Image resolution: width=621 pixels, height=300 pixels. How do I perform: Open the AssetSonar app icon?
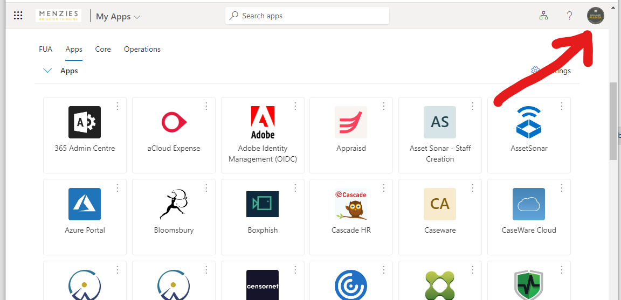pos(528,122)
